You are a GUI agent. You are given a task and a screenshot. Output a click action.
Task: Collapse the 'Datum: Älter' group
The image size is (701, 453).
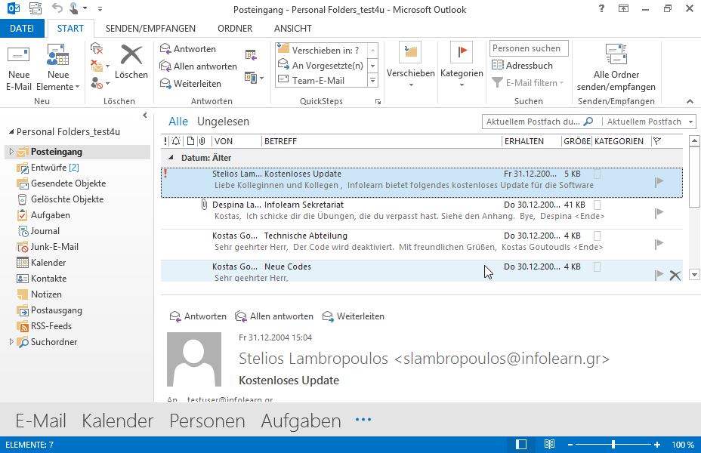(171, 158)
